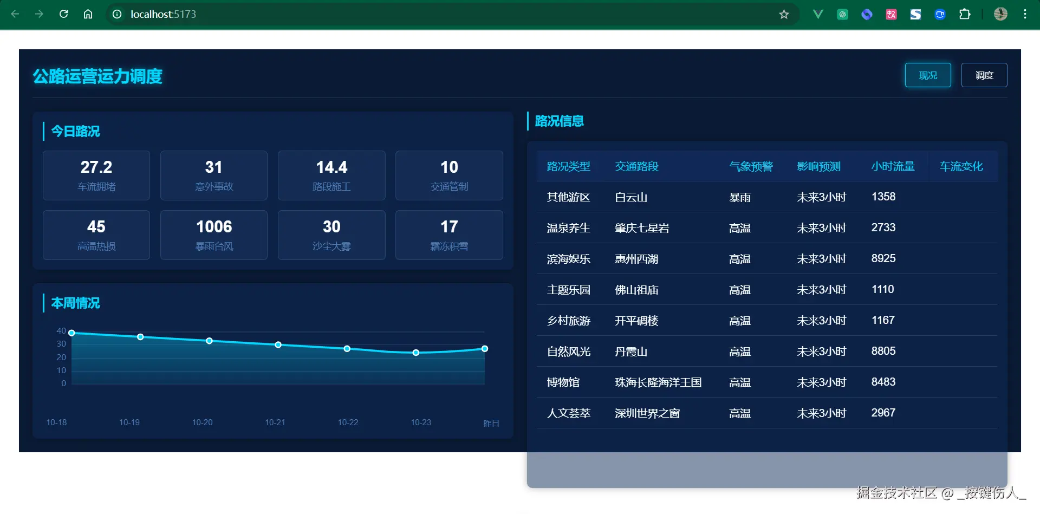This screenshot has width=1040, height=514.
Task: Open the green ChatGPT-style extension
Action: (x=842, y=15)
